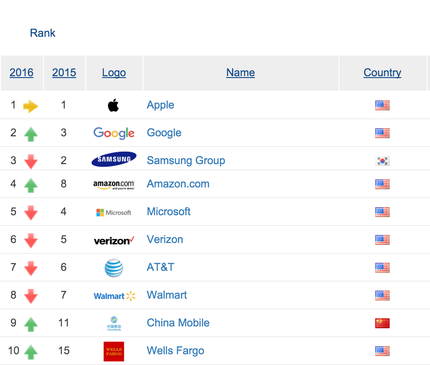
Task: Open the Amazon.com name link
Action: point(178,184)
